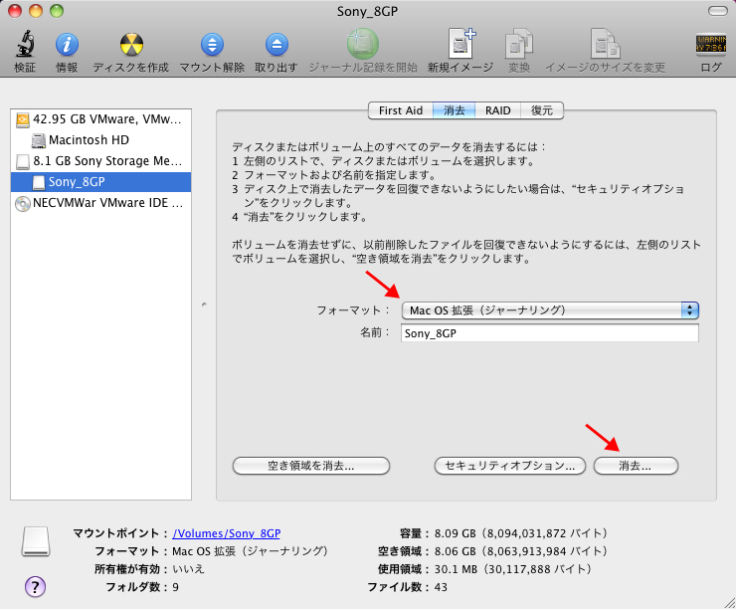Screen dimensions: 736x609
Task: Select the Sony_8GP volume in sidebar
Action: 100,182
